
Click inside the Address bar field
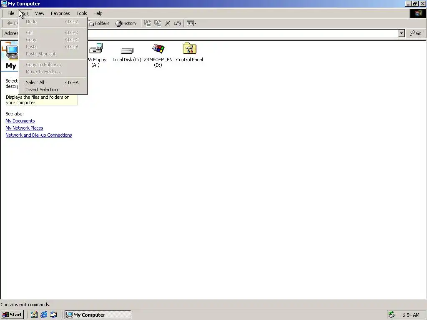point(242,33)
